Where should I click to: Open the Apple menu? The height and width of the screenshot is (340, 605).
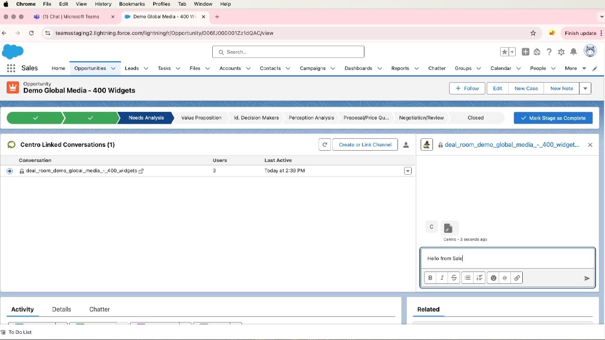tap(6, 4)
